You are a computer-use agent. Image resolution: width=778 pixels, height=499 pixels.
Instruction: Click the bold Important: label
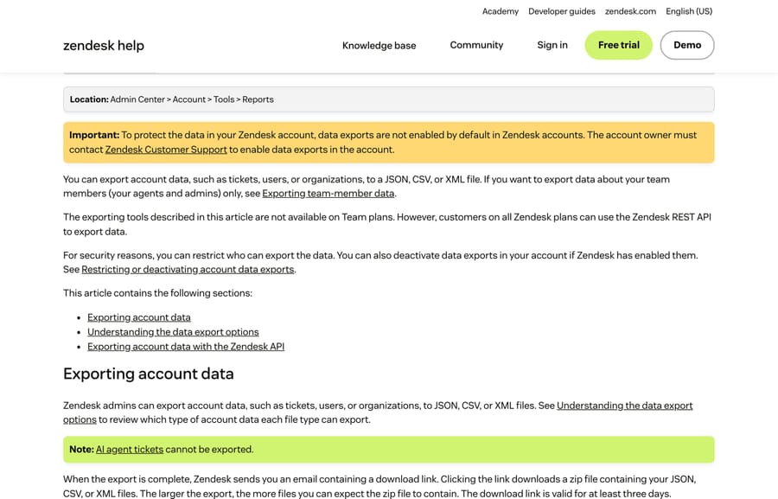coord(94,135)
